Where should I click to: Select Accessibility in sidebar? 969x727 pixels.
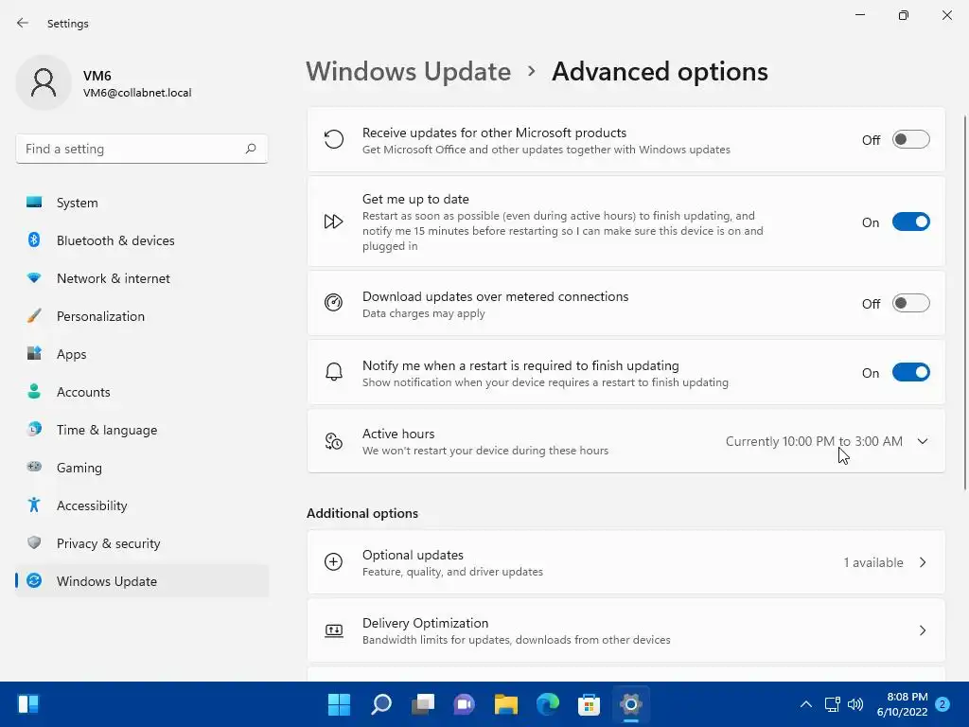(x=142, y=505)
